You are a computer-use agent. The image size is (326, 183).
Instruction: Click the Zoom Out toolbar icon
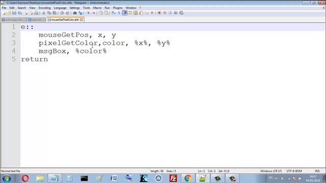tap(94, 13)
